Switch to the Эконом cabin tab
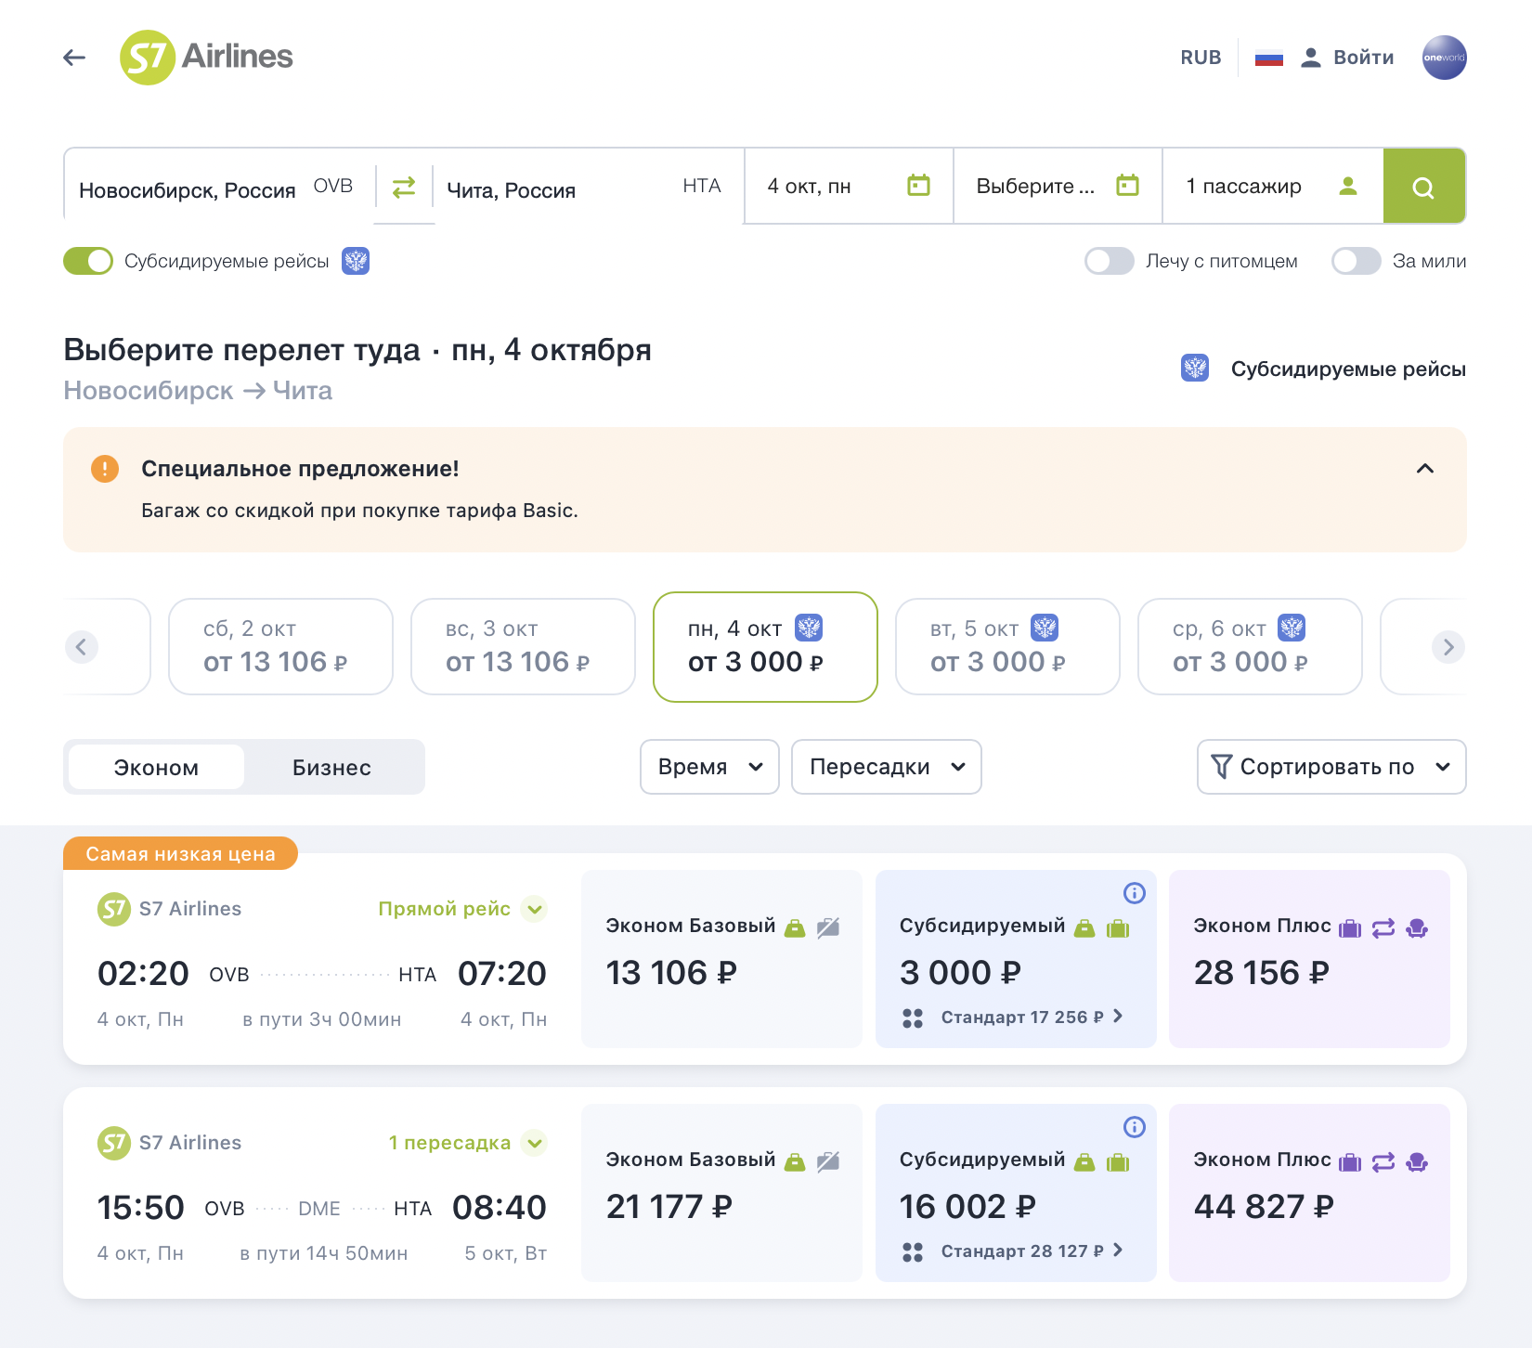Viewport: 1532px width, 1348px height. pyautogui.click(x=156, y=767)
